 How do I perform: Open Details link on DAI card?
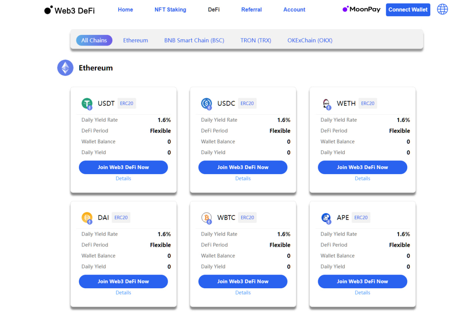pyautogui.click(x=123, y=293)
